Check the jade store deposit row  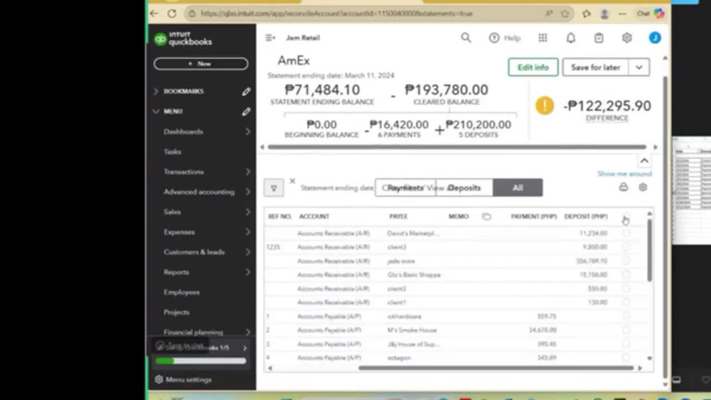[x=626, y=261]
